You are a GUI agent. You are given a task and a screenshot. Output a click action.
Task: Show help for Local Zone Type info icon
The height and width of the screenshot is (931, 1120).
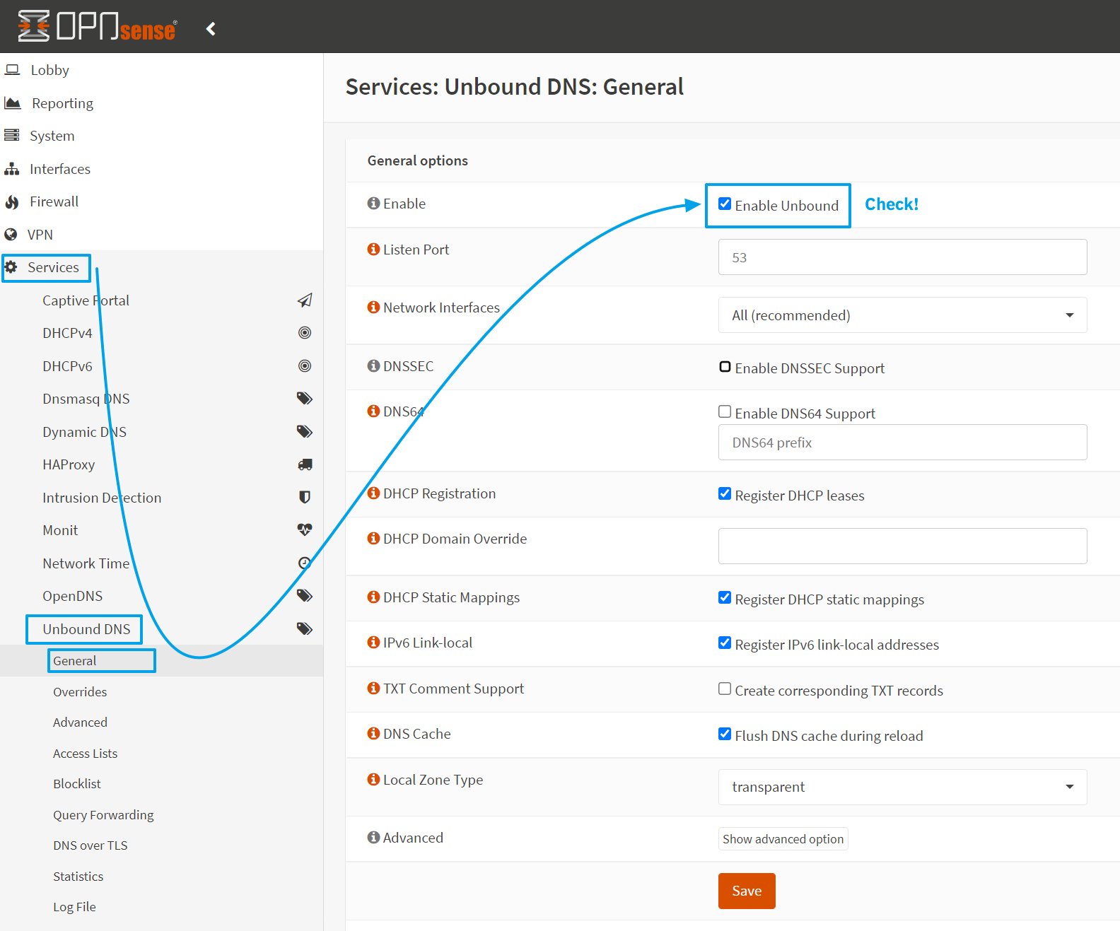(373, 779)
